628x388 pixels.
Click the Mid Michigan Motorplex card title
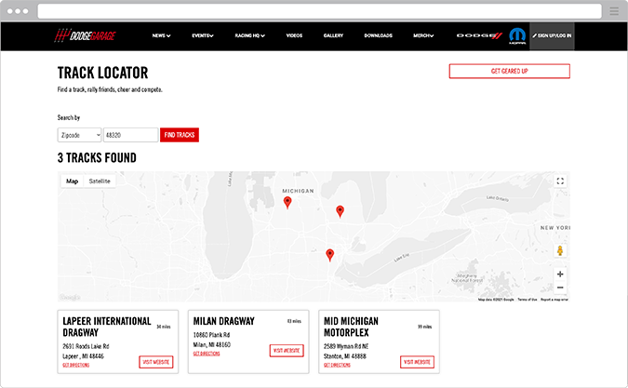pyautogui.click(x=351, y=327)
